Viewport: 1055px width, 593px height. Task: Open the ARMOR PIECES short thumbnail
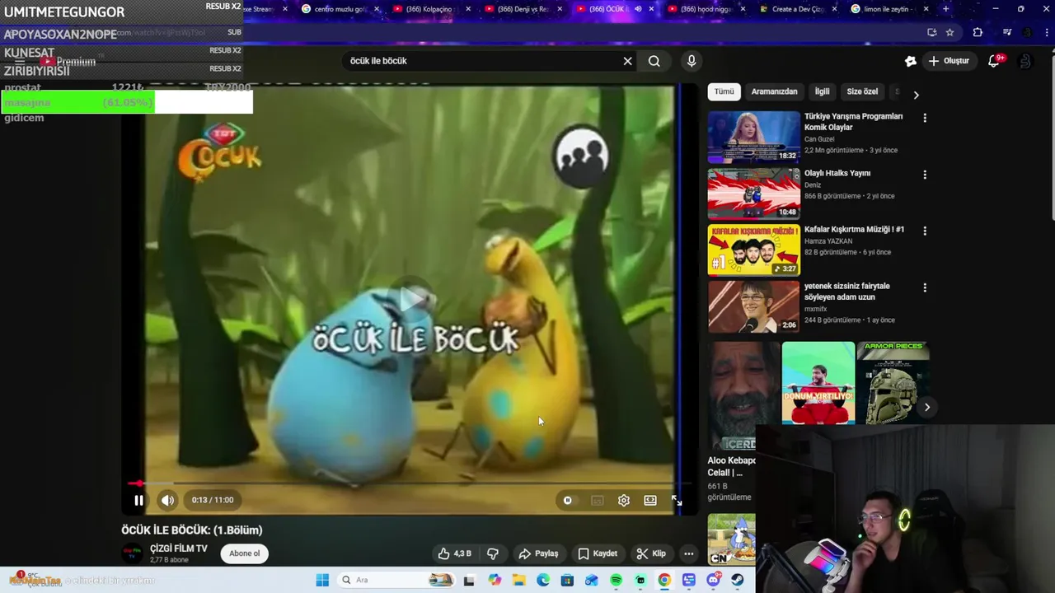coord(893,383)
